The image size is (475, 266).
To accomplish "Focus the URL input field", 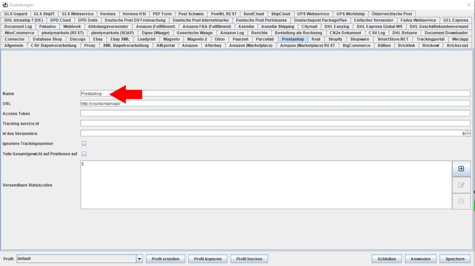I will (275, 103).
